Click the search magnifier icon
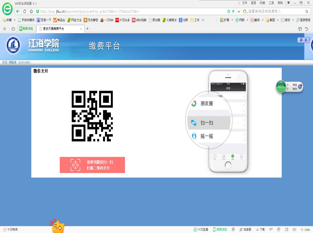Viewport: 313px width, 233px height. (307, 11)
